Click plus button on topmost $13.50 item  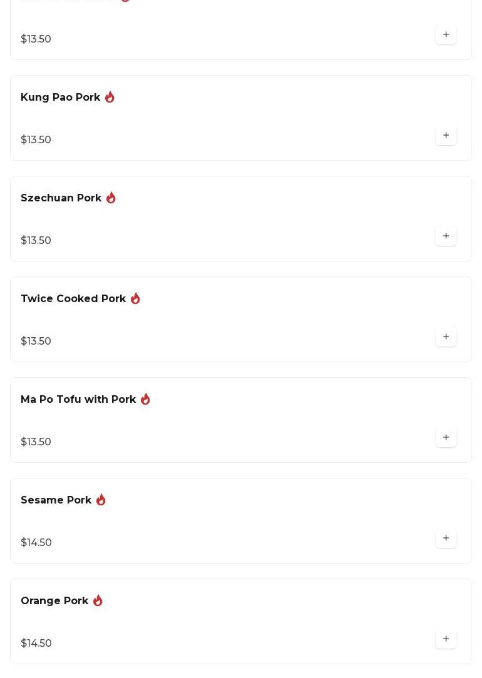pyautogui.click(x=446, y=34)
